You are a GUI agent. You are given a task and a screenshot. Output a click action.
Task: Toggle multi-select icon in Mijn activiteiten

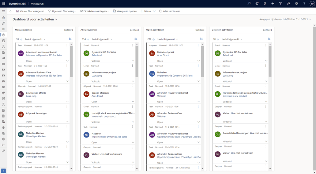(70, 39)
